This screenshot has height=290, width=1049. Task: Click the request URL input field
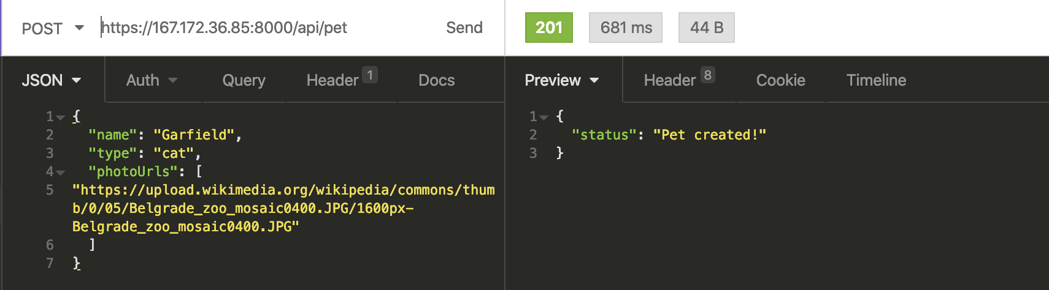pyautogui.click(x=264, y=28)
